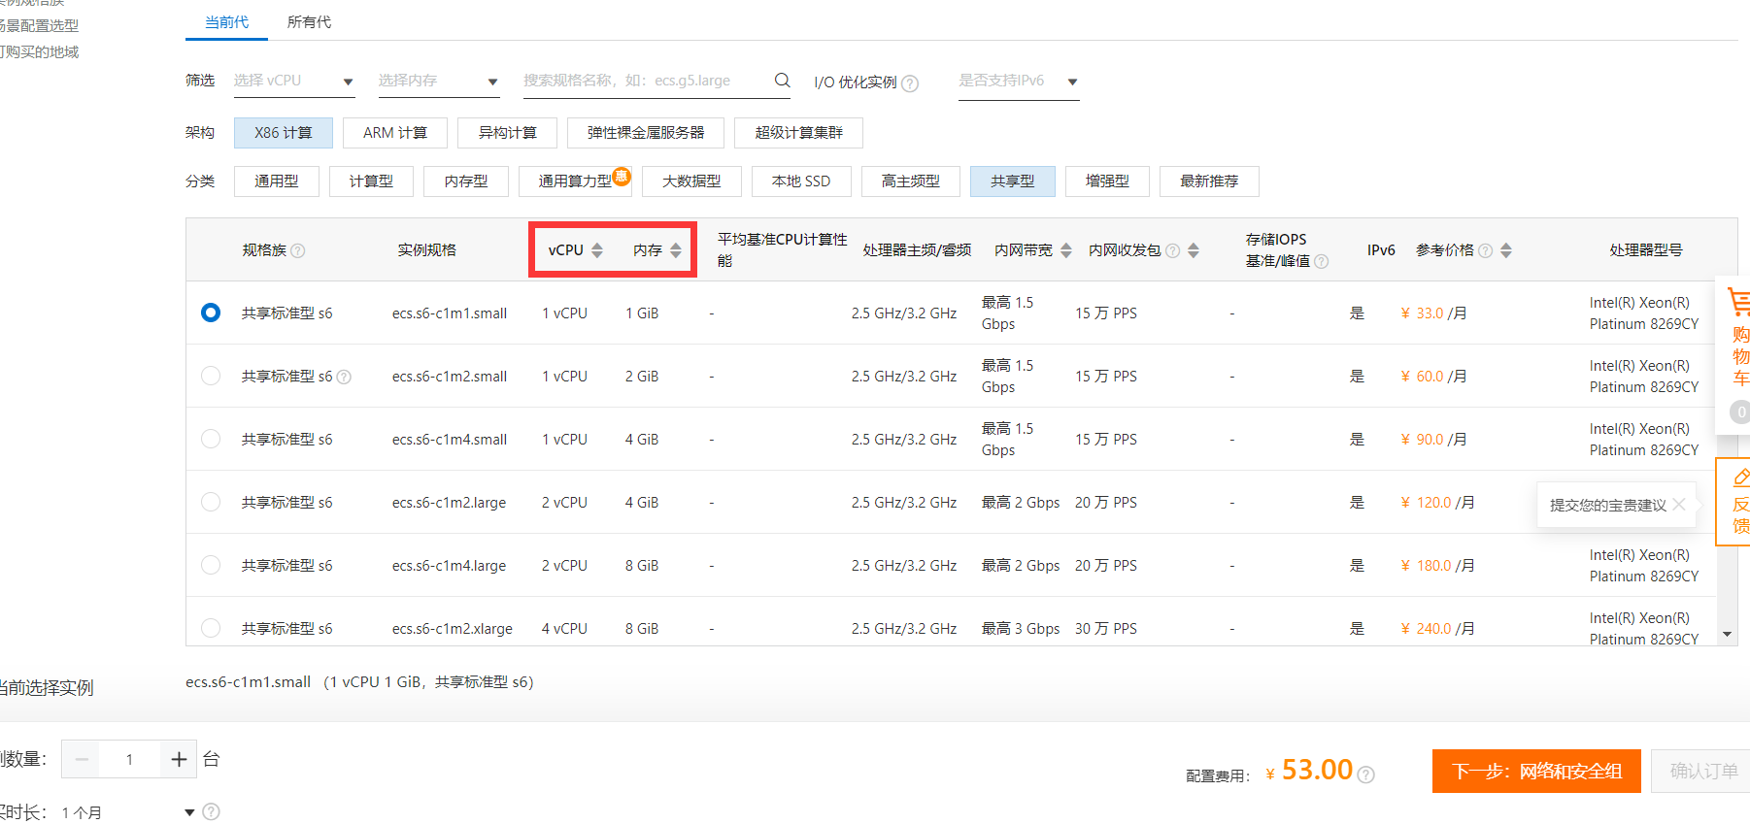Click the quantity input field

pos(130,759)
